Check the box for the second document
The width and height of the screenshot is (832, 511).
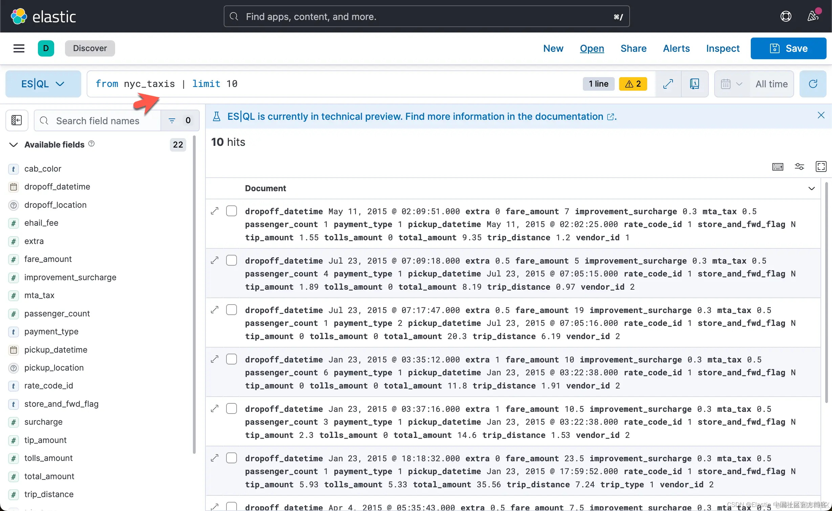(232, 260)
